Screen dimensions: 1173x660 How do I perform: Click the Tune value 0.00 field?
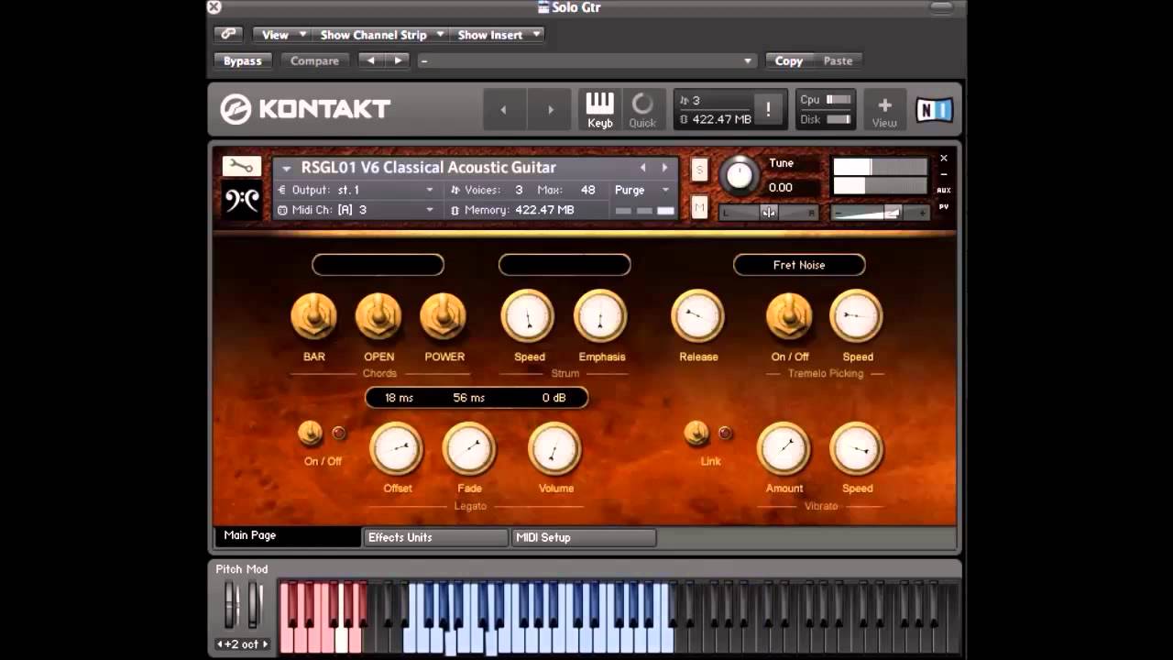coord(781,187)
